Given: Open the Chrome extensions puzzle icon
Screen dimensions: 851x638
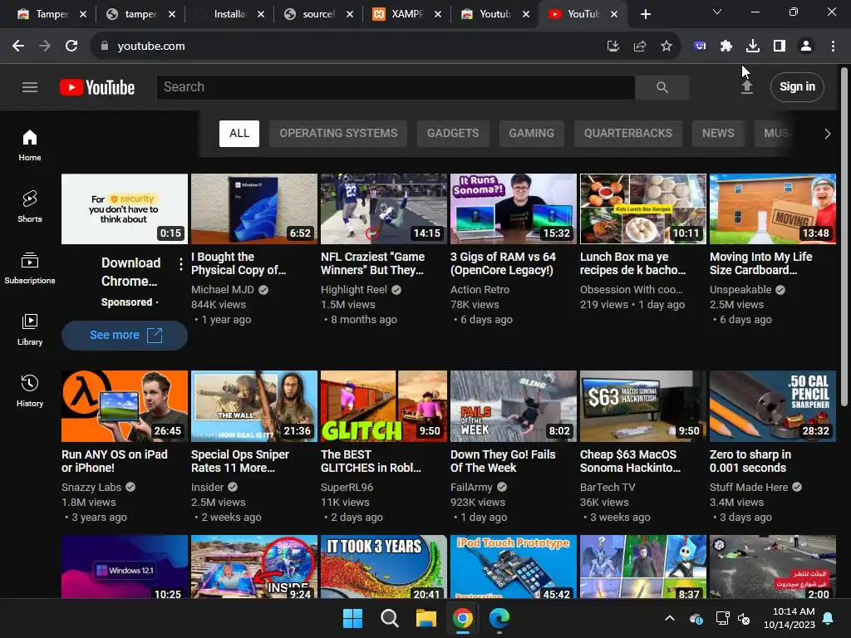Looking at the screenshot, I should 726,47.
